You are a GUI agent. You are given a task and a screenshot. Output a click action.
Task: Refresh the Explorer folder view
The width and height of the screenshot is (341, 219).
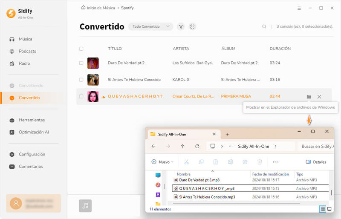(197, 147)
